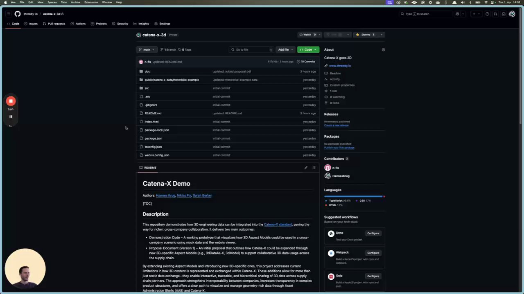
Task: Click Publish your first package link
Action: click(x=339, y=148)
